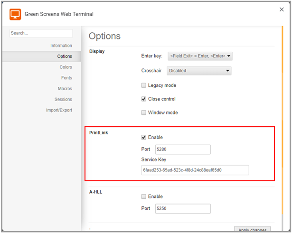Go to the Colors settings

[x=66, y=67]
